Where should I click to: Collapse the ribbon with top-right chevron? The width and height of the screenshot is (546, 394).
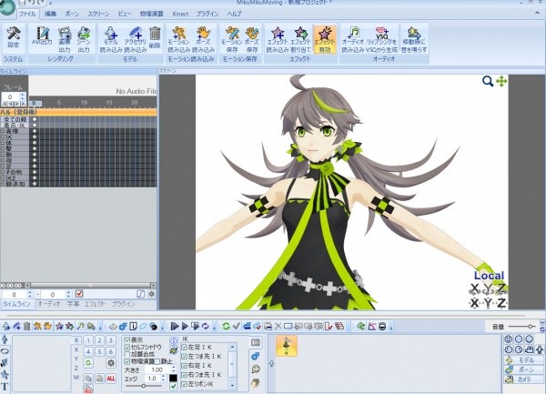click(537, 14)
